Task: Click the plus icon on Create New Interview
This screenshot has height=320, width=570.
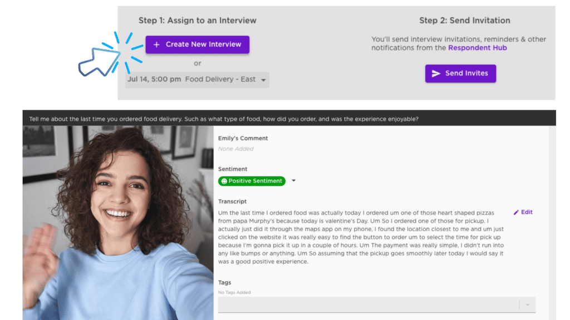Action: pyautogui.click(x=156, y=44)
